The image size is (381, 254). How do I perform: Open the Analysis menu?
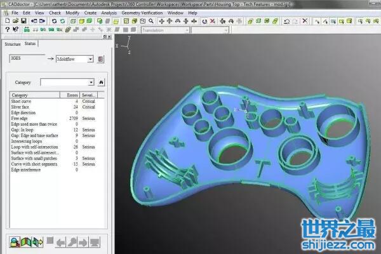[x=109, y=12]
